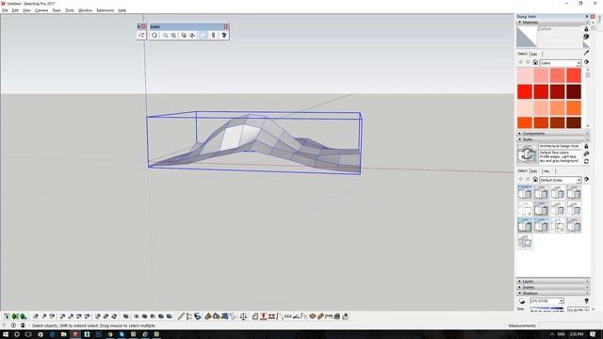Click the current style preview thumbnail
The image size is (603, 339).
point(527,154)
